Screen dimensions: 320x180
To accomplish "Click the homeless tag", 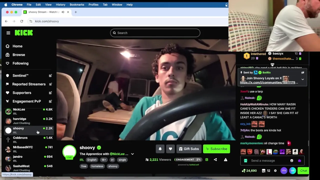I will pos(97,166).
